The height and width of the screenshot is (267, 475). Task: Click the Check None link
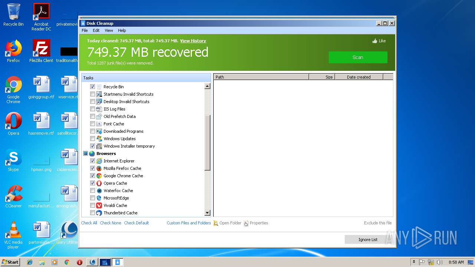[111, 223]
